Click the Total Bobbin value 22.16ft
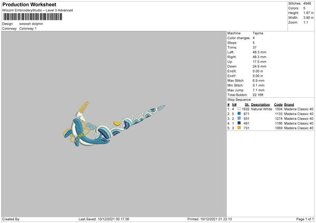This screenshot has height=223, width=316. [x=258, y=95]
